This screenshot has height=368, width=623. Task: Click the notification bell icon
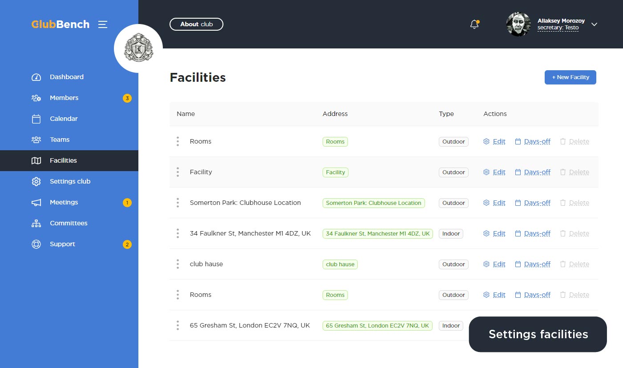coord(474,24)
